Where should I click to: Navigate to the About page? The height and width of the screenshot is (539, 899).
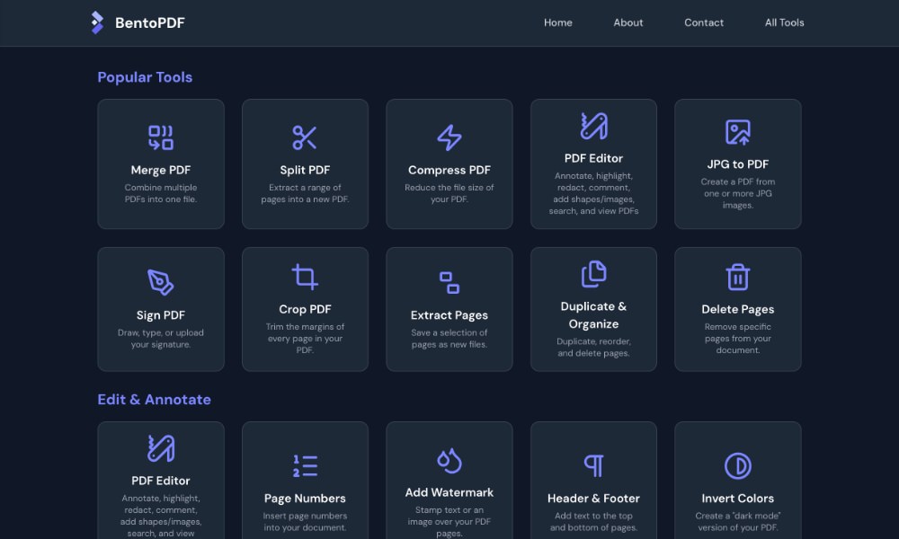point(628,22)
